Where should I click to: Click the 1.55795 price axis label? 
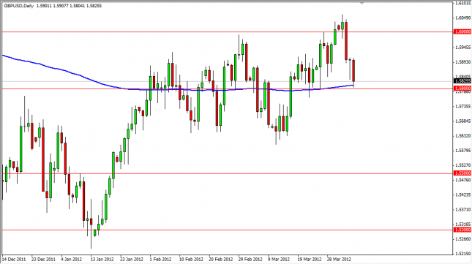point(463,151)
